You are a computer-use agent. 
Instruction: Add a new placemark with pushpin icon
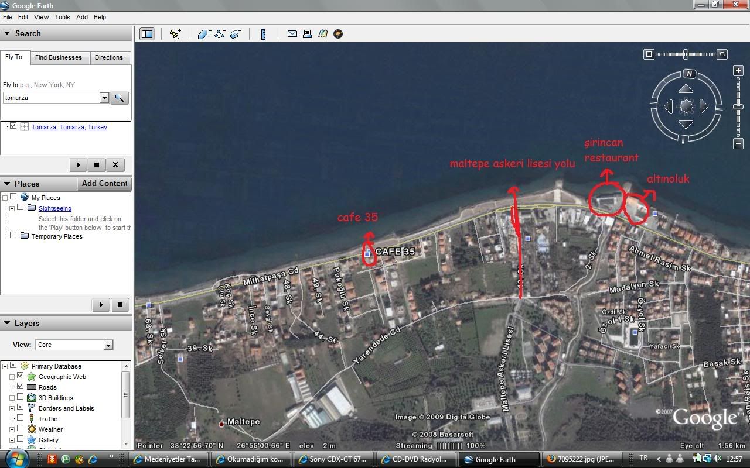tap(175, 34)
